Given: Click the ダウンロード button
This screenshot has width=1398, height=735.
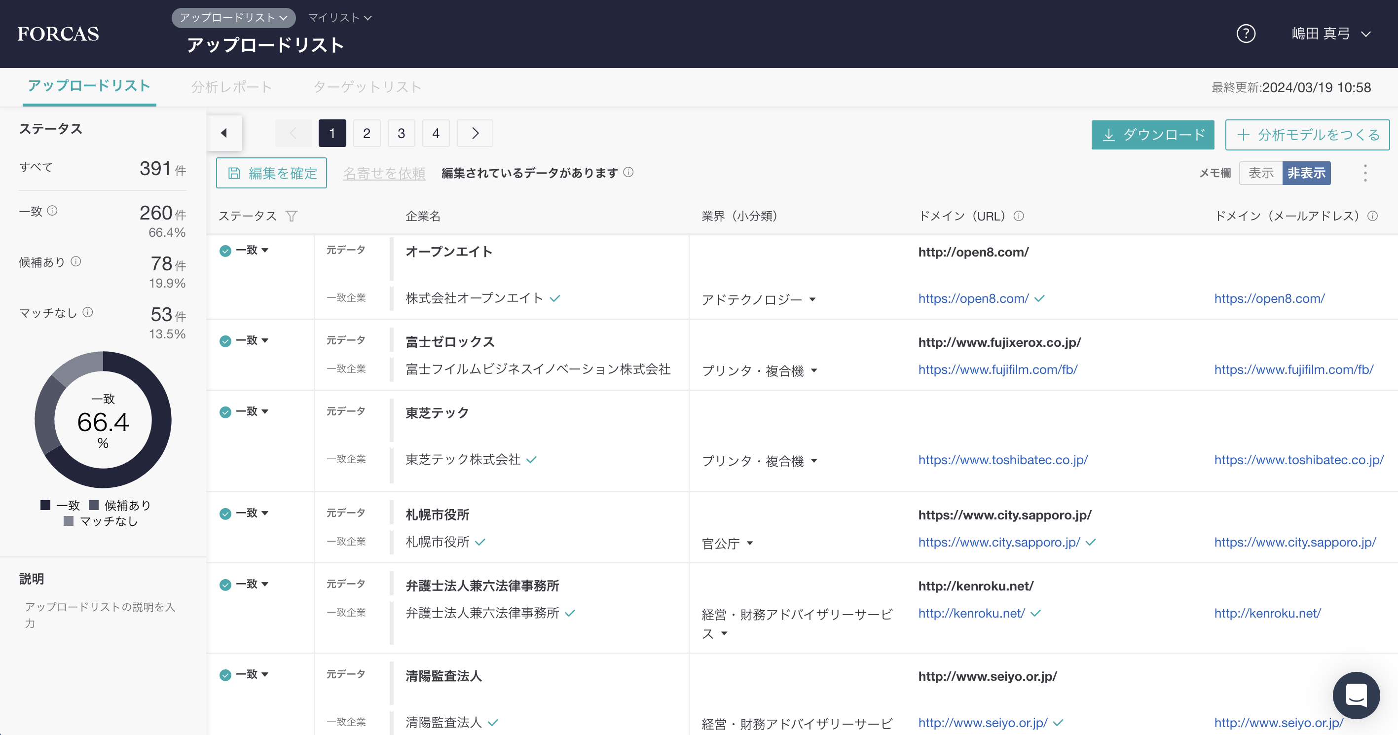Looking at the screenshot, I should coord(1152,135).
